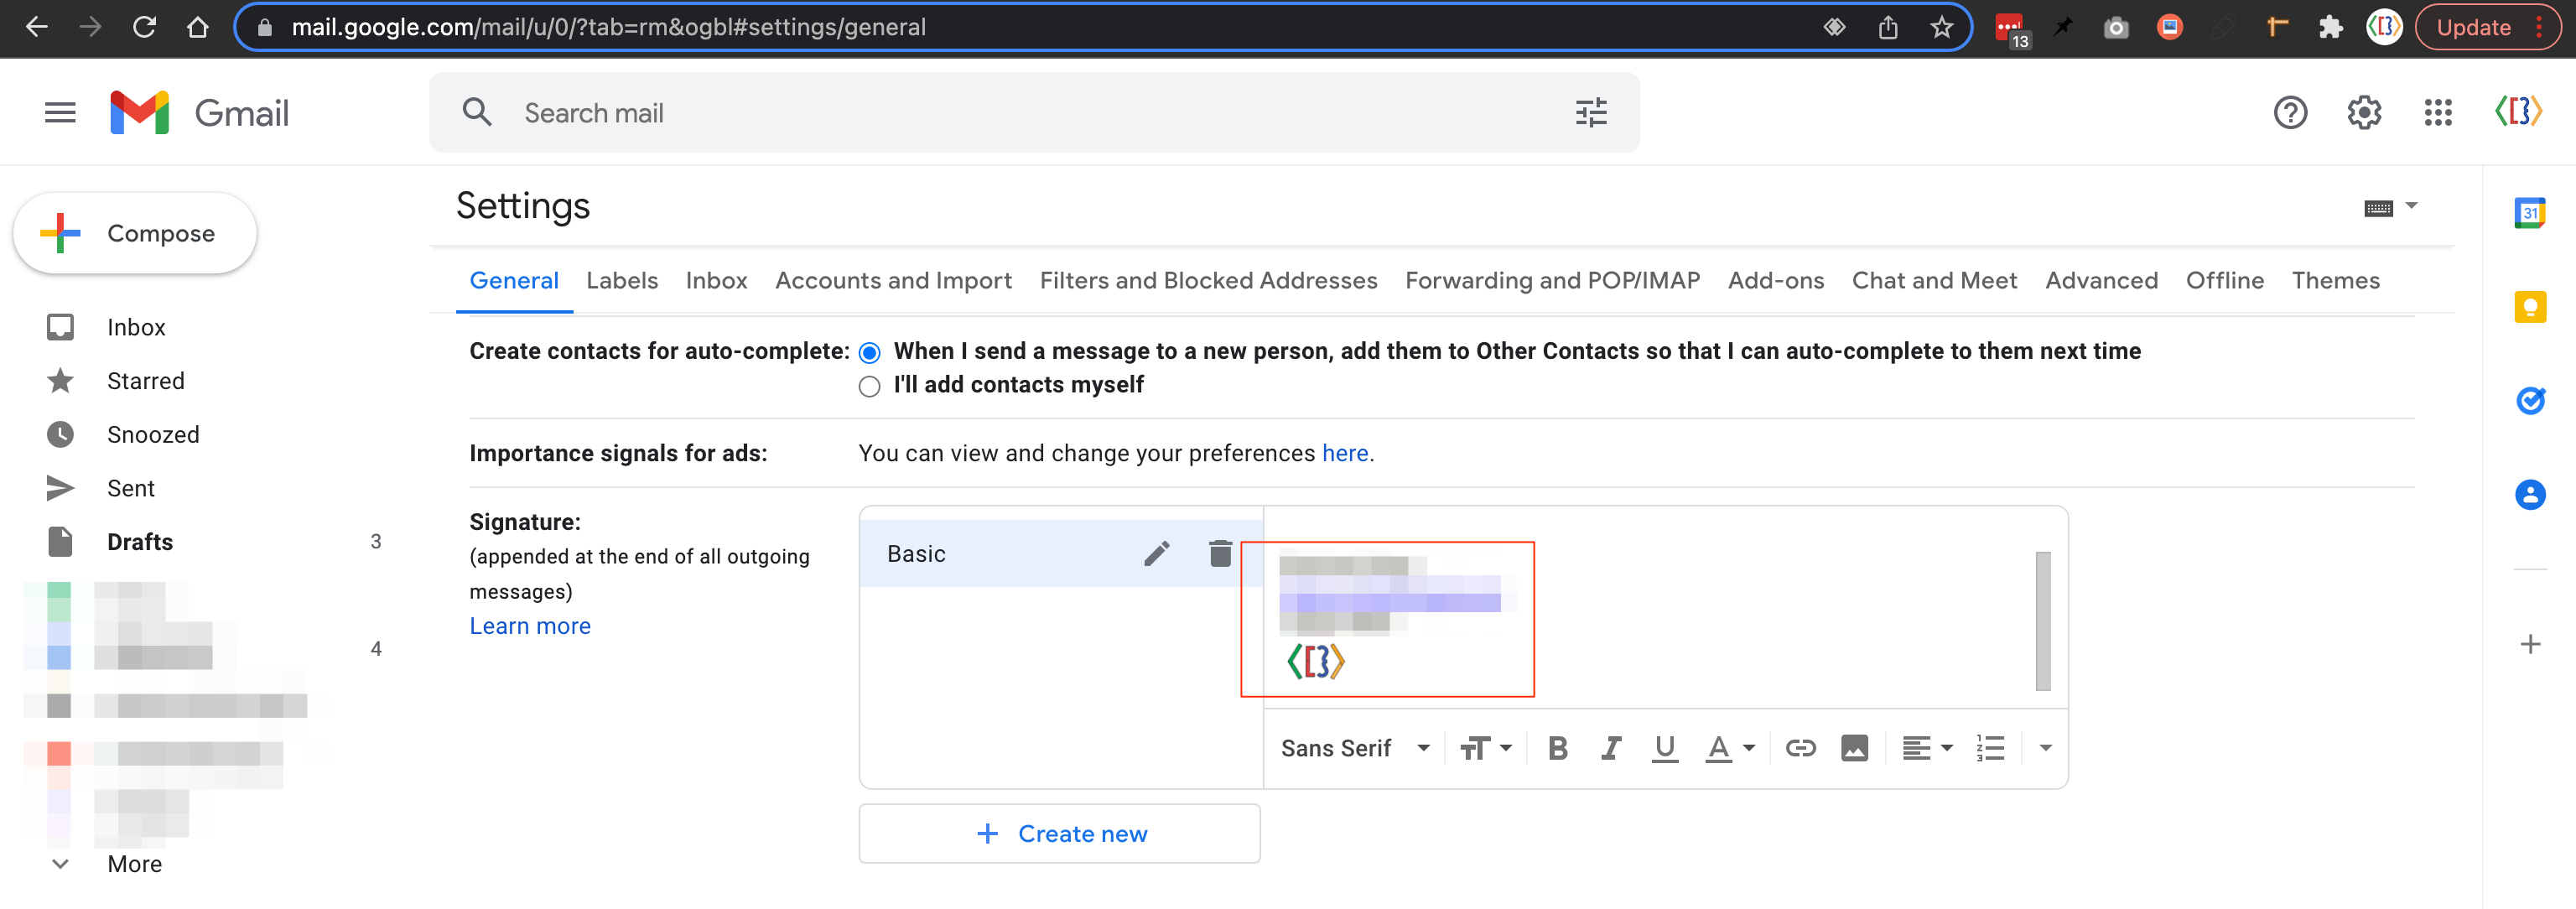Viewport: 2576px width, 909px height.
Task: Open the Extensions puzzle icon
Action: 2330,27
